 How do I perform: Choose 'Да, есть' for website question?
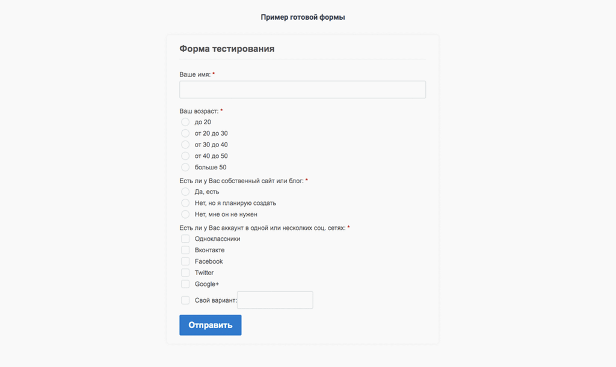pyautogui.click(x=185, y=192)
